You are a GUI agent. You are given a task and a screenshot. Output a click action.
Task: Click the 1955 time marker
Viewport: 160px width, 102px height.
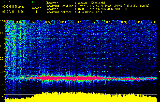pyautogui.click(x=78, y=22)
